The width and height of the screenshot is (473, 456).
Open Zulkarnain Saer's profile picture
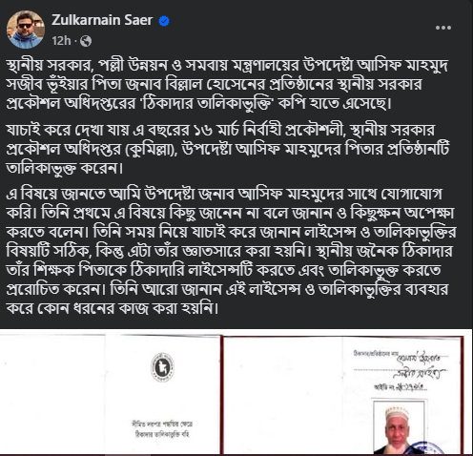pos(26,30)
